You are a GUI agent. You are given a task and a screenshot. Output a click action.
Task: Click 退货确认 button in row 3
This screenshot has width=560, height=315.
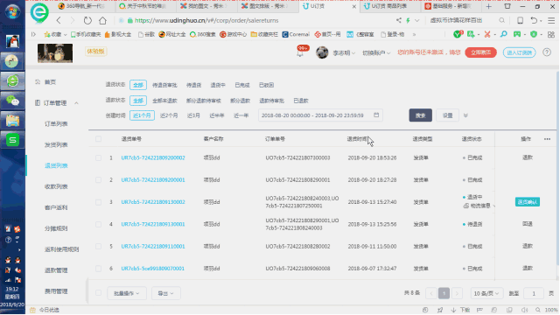pos(527,202)
